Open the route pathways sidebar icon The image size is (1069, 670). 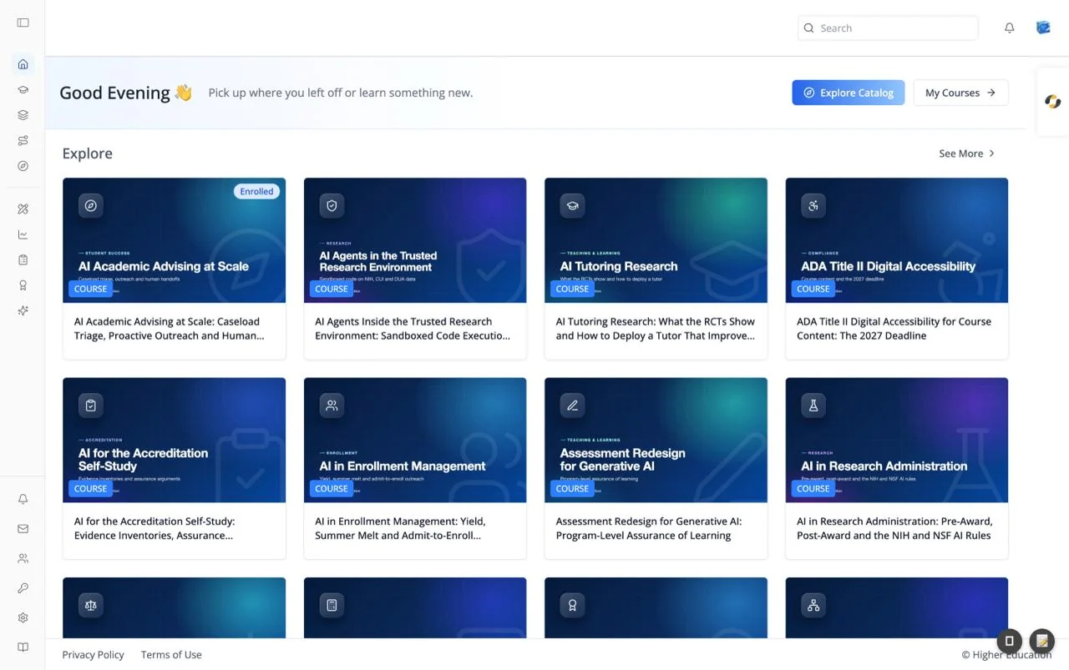(x=23, y=140)
